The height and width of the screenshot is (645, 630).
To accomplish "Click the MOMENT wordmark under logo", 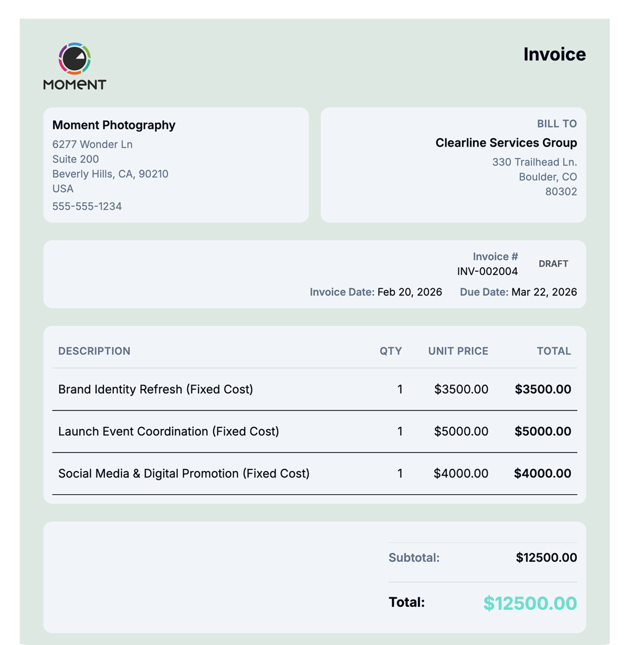I will click(75, 85).
